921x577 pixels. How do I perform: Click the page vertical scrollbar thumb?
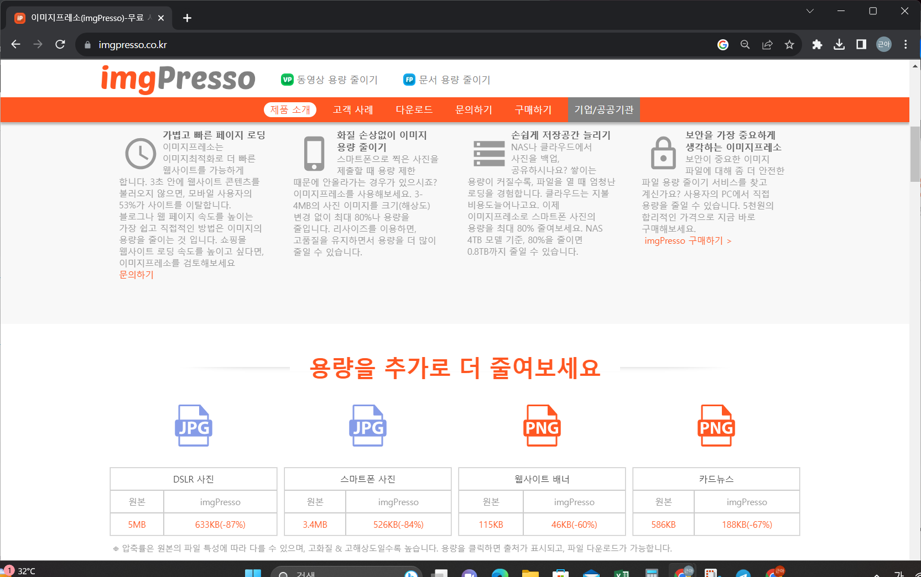click(915, 154)
